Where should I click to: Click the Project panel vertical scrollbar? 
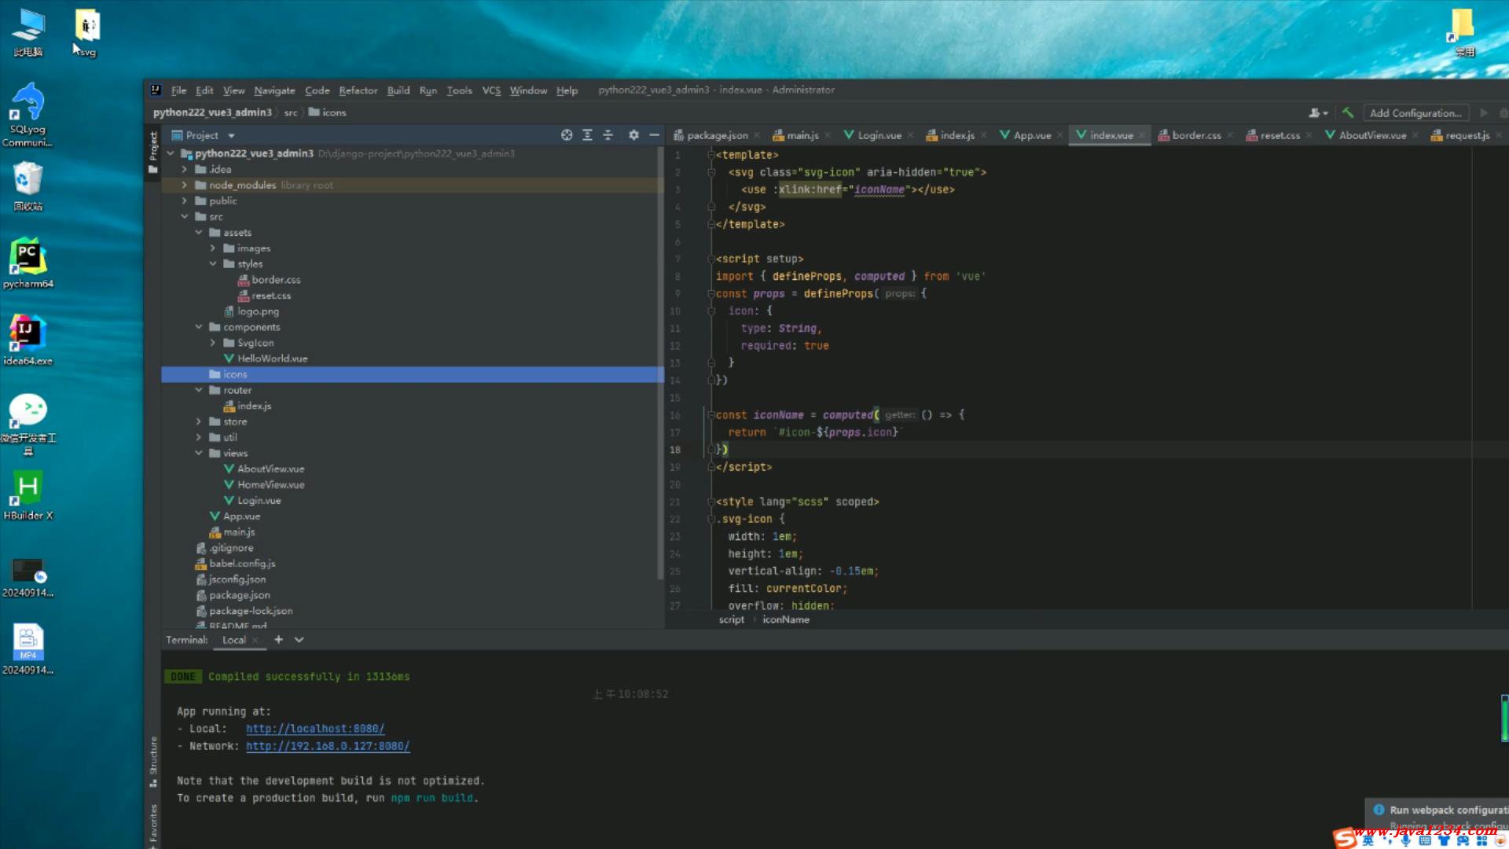(660, 362)
